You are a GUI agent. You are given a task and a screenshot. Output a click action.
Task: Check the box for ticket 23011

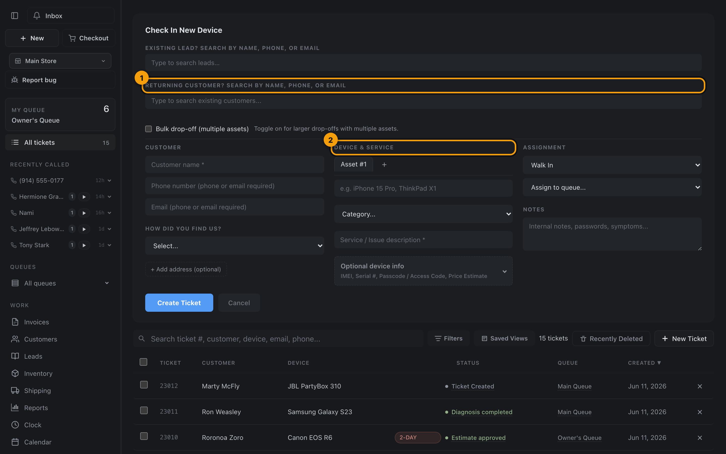(x=144, y=410)
